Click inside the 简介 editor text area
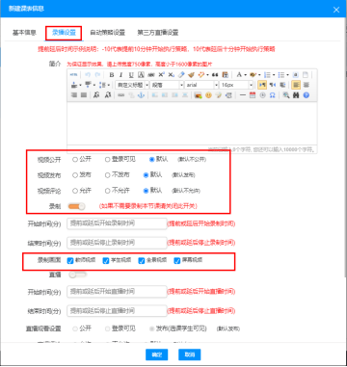The height and width of the screenshot is (367, 347). point(192,123)
